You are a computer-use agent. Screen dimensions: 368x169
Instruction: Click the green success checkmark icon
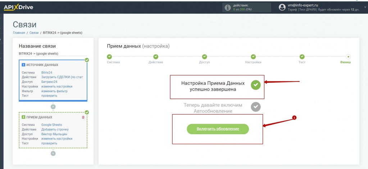point(255,85)
